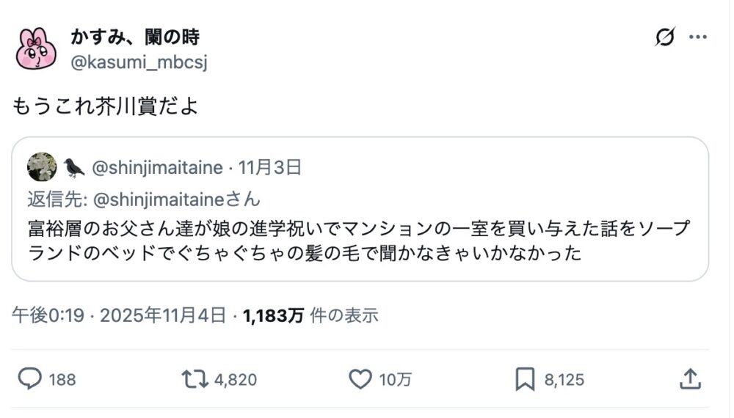Viewport: 734px width, 418px height.
Task: Click the reply speech bubble icon
Action: click(x=29, y=379)
